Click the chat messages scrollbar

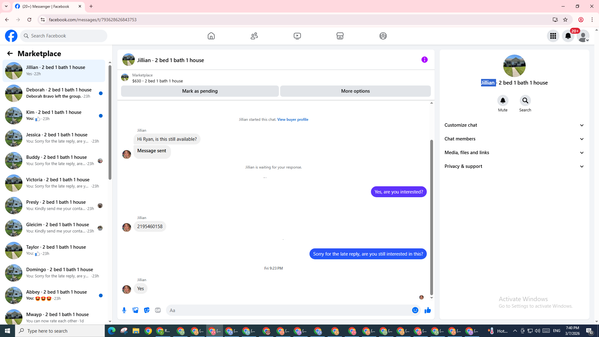tap(431, 217)
